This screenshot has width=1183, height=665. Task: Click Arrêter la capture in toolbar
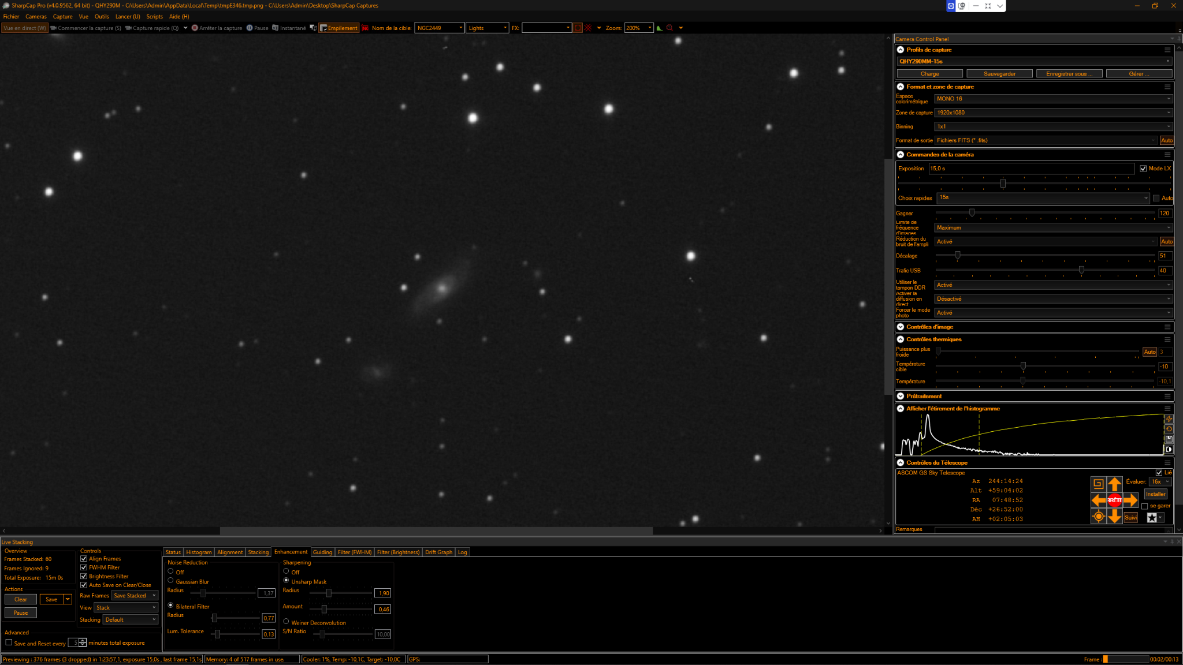(x=217, y=28)
